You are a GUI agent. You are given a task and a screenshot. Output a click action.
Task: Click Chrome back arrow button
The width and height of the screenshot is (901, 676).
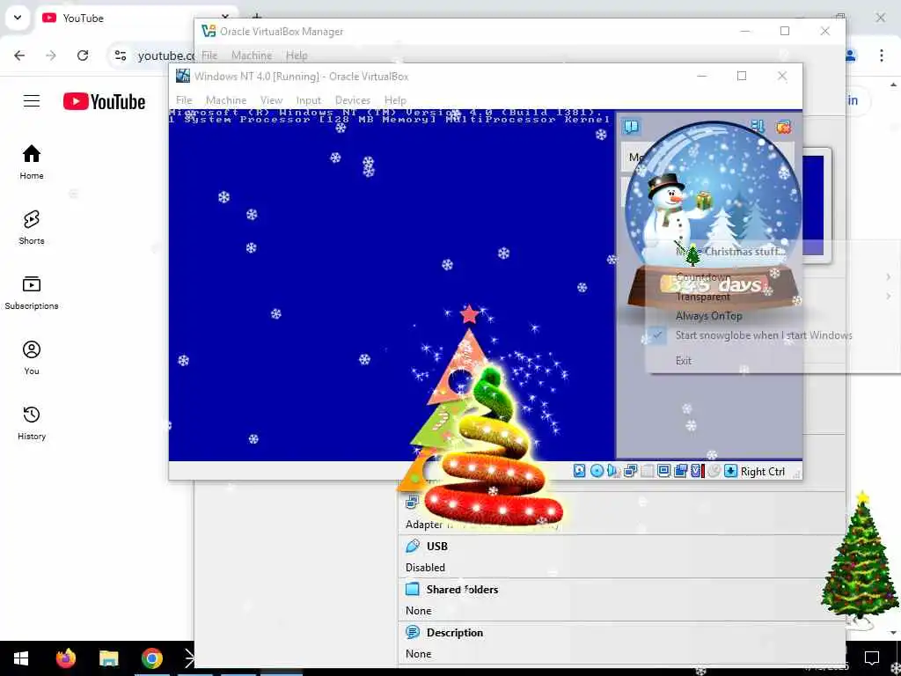pyautogui.click(x=19, y=55)
